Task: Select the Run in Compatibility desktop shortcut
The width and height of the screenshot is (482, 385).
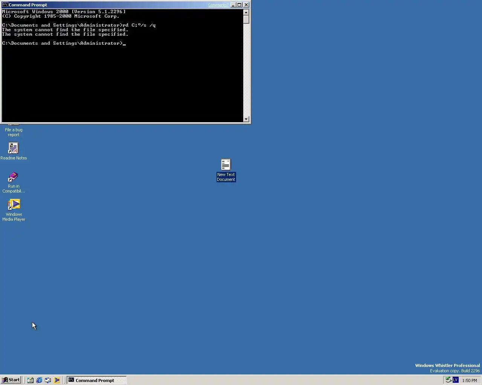Action: (x=14, y=182)
